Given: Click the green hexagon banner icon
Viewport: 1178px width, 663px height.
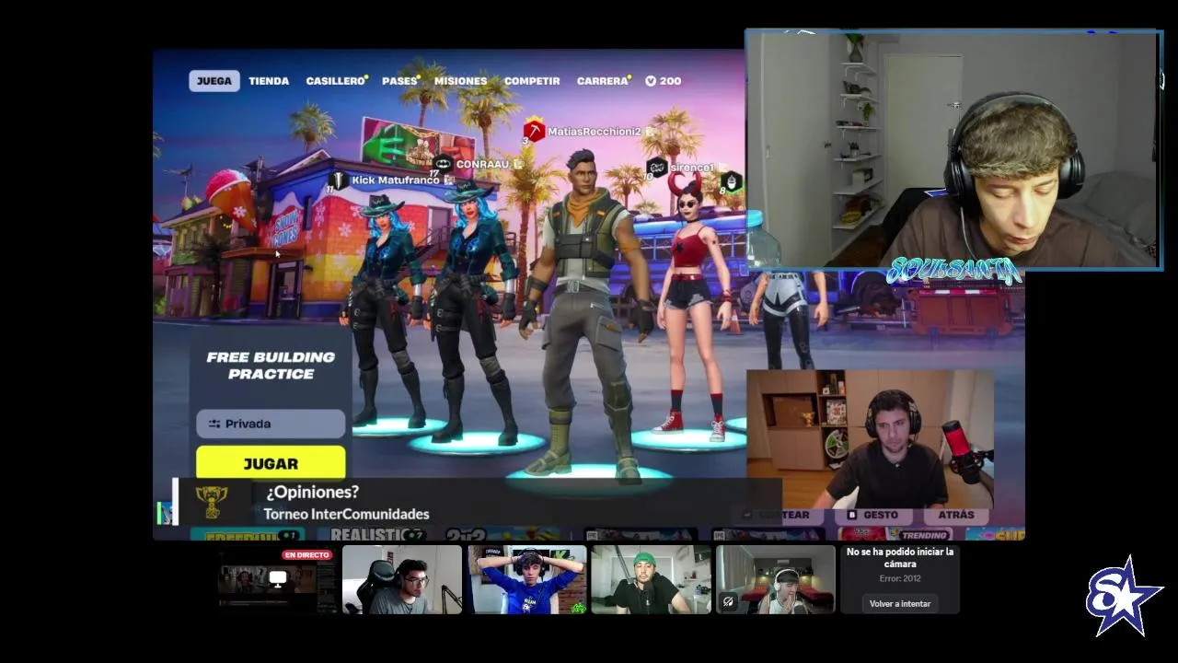Looking at the screenshot, I should (x=731, y=181).
